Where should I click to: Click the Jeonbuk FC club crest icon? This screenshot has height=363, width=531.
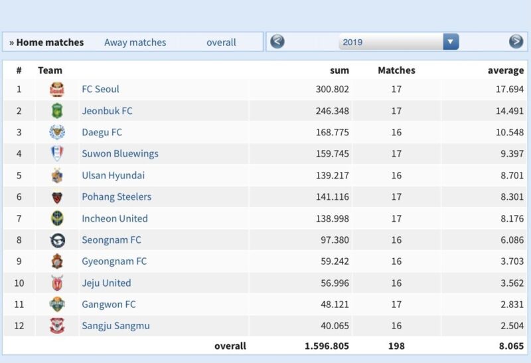coord(57,111)
